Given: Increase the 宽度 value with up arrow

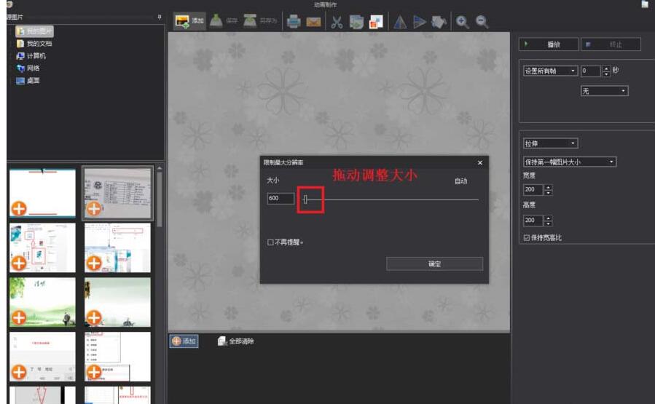Looking at the screenshot, I should coord(548,187).
